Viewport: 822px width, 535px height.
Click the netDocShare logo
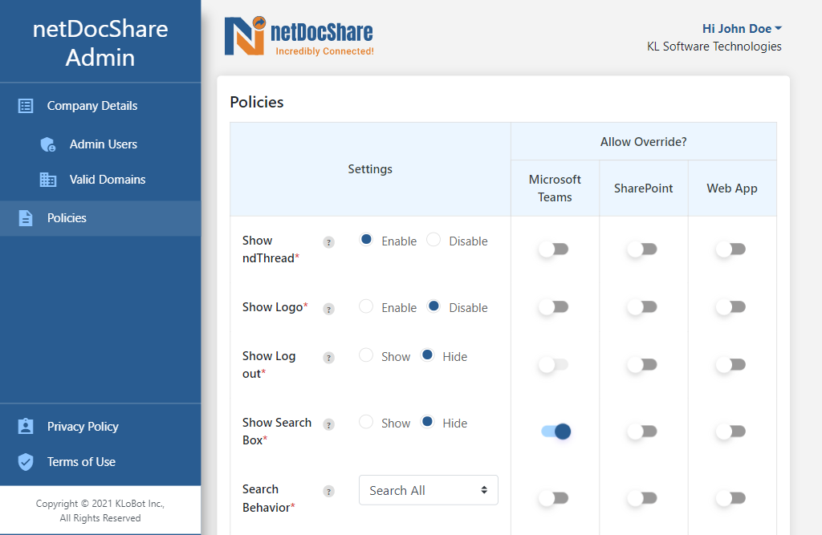tap(299, 35)
